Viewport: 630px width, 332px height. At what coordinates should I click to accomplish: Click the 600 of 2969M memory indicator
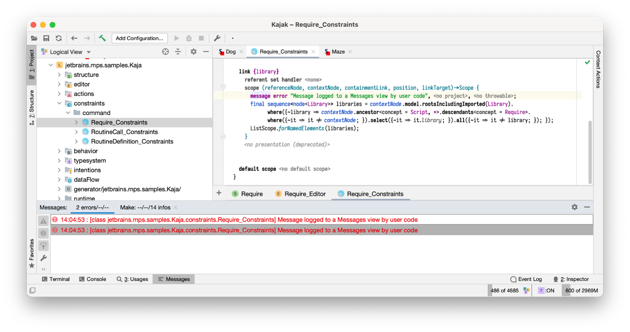[x=582, y=291]
